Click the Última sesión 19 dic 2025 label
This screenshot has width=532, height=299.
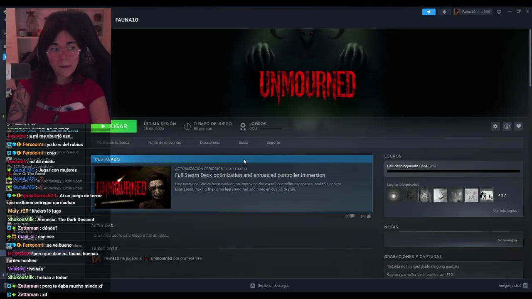click(x=160, y=126)
